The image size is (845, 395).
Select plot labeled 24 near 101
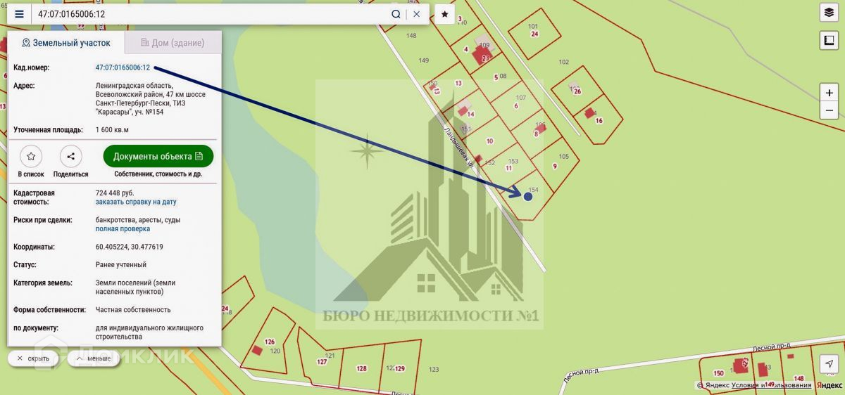(534, 34)
